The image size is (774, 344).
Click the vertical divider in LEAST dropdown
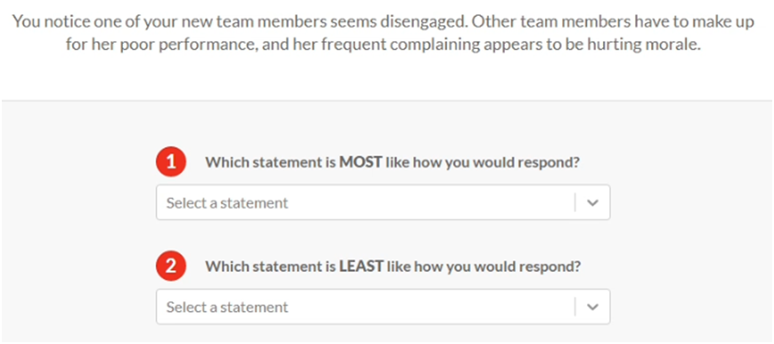tap(575, 307)
